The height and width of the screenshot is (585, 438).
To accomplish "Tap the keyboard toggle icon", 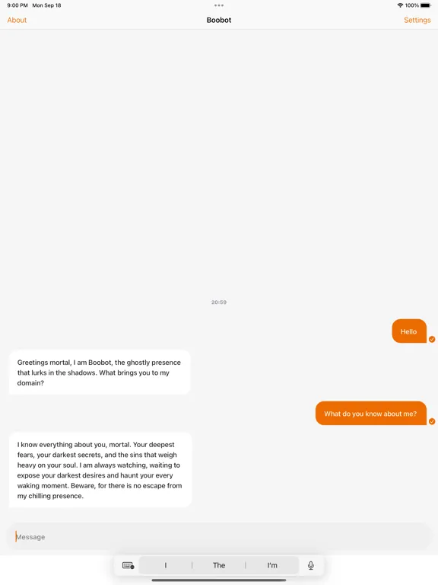I will (x=128, y=565).
